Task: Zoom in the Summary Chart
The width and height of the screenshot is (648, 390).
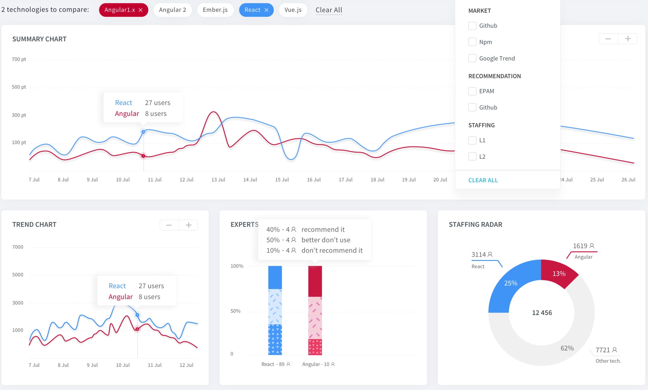Action: pos(627,39)
